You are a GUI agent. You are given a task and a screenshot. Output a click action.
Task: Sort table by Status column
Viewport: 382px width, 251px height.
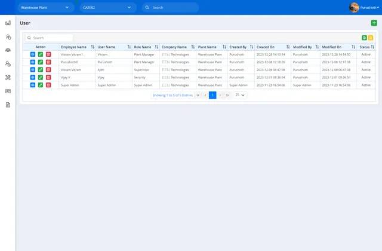tap(374, 47)
